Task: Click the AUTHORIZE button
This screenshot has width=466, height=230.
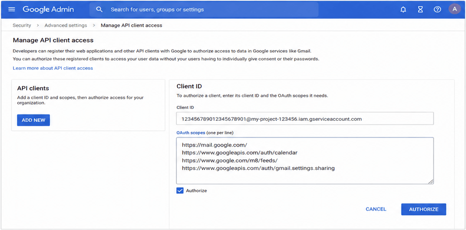Action: 423,209
